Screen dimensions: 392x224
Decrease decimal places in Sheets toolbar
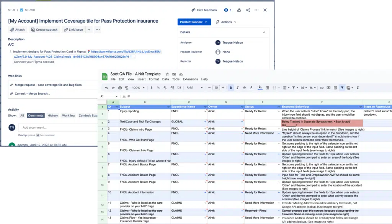point(165,88)
